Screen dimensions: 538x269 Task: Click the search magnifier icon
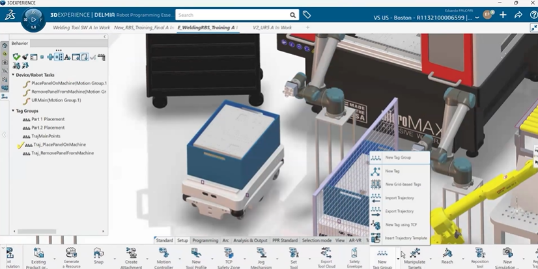(x=292, y=15)
